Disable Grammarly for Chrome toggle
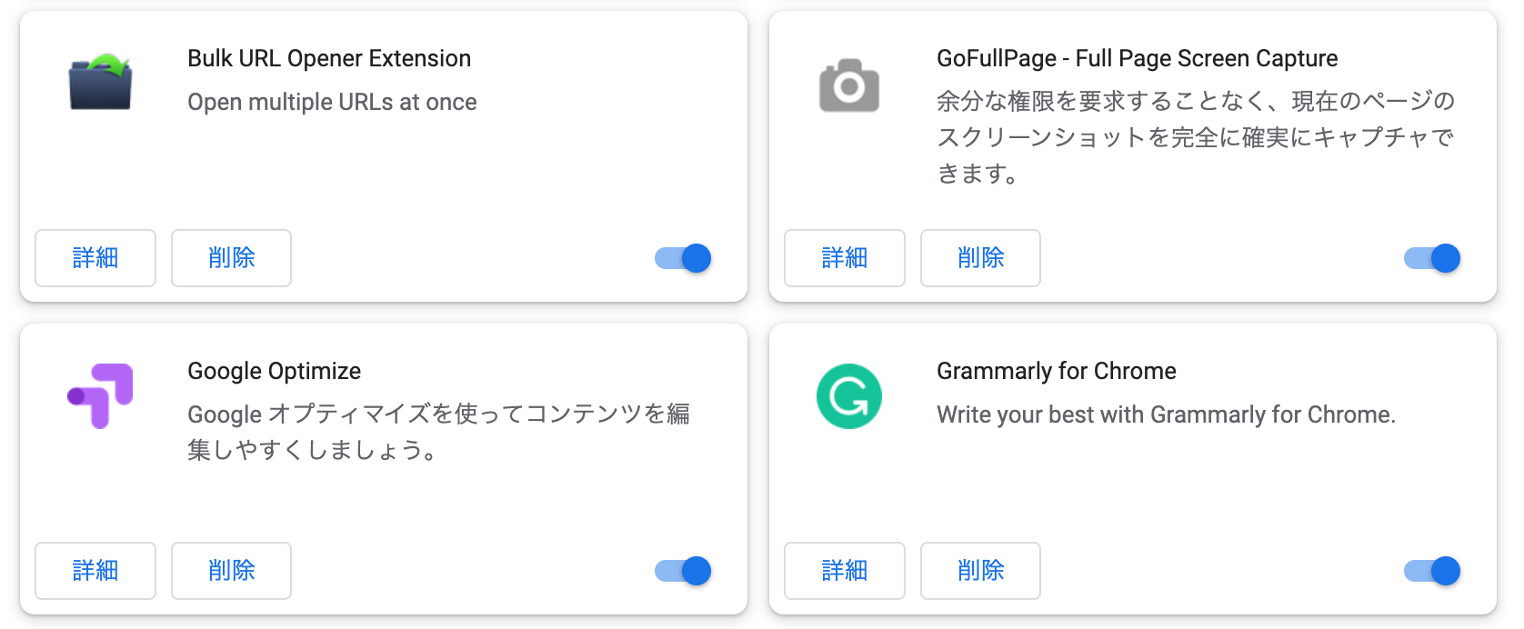The width and height of the screenshot is (1524, 629). 1432,571
